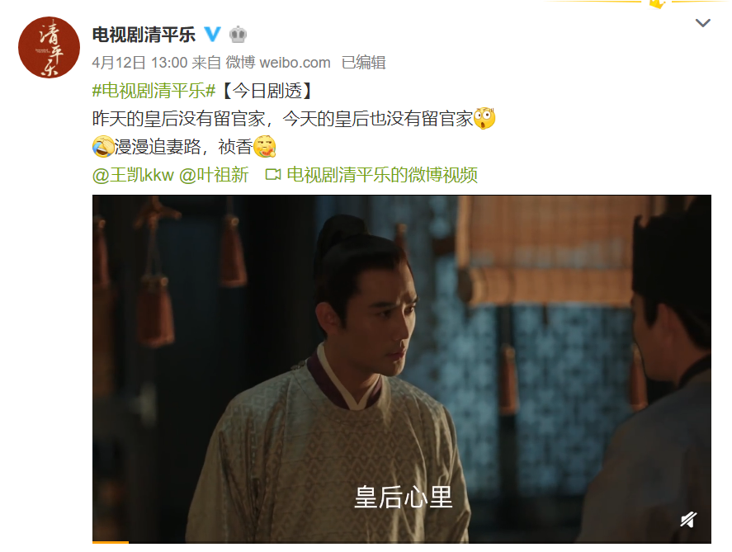The height and width of the screenshot is (552, 732).
Task: Click the blue verified V badge
Action: (x=213, y=34)
